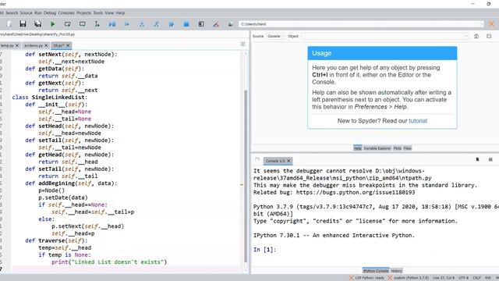Open the Source menu
The width and height of the screenshot is (499, 281).
(x=26, y=13)
